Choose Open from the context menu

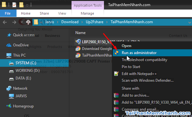[x=127, y=46]
